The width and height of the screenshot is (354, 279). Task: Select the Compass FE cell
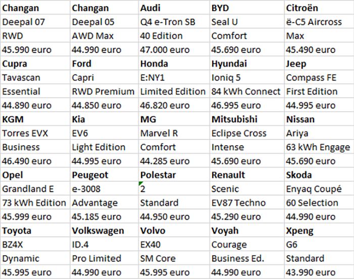pyautogui.click(x=318, y=78)
